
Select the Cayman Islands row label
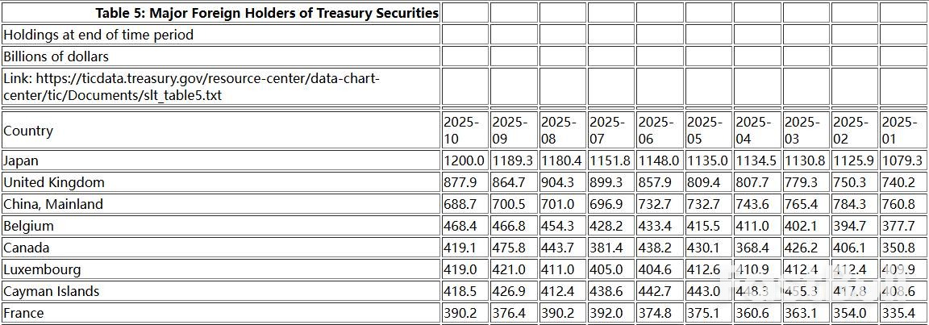[x=52, y=291]
